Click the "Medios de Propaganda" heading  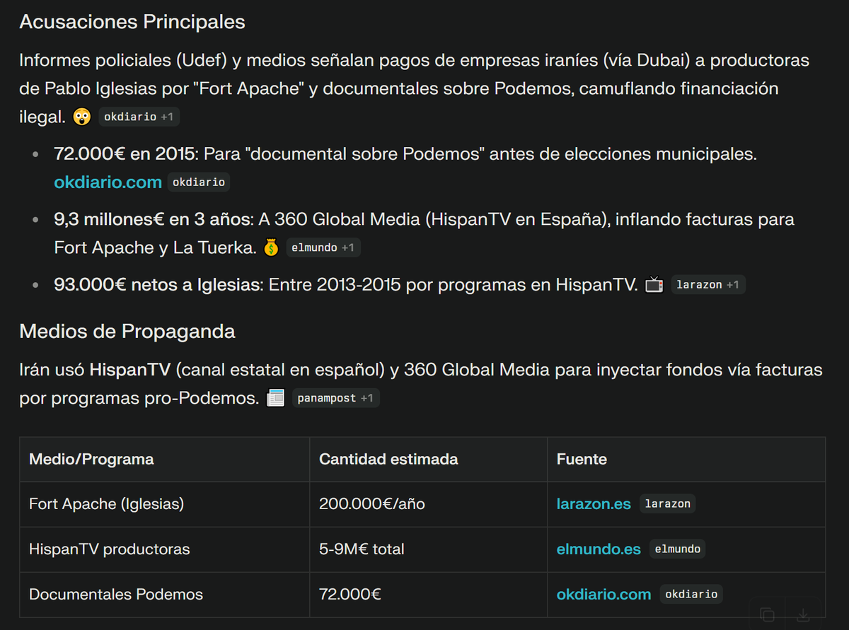[127, 331]
